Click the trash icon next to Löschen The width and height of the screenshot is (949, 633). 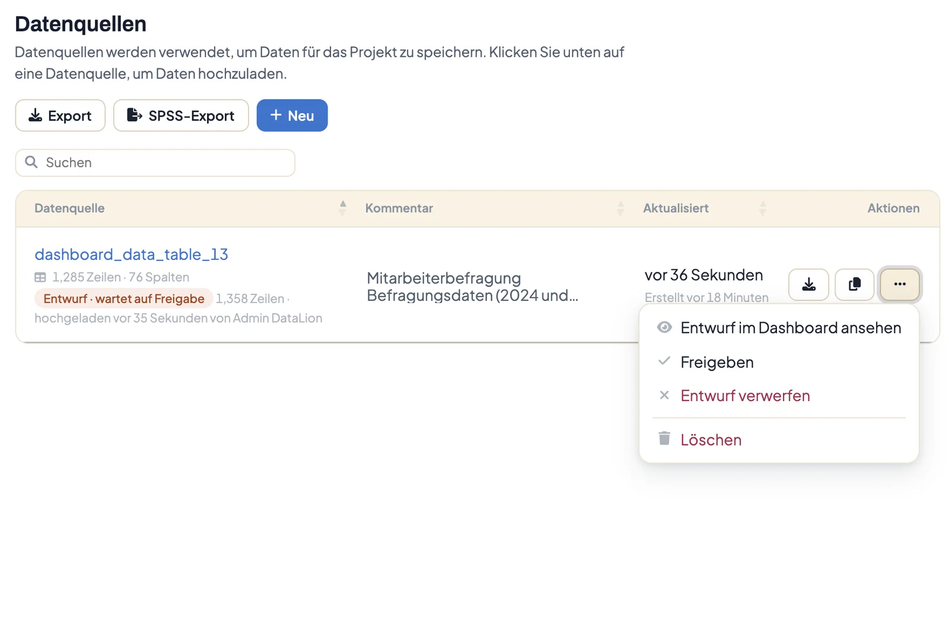(664, 438)
